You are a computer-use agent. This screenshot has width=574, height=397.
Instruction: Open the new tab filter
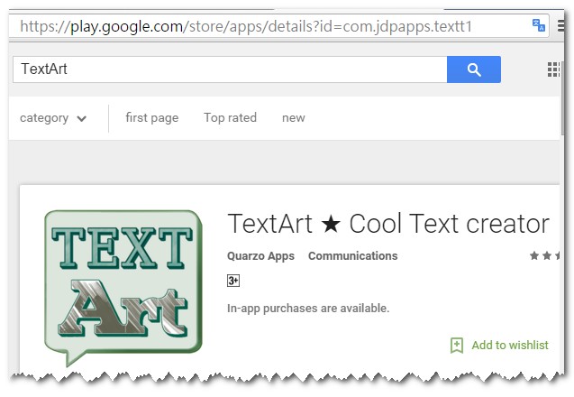tap(293, 118)
